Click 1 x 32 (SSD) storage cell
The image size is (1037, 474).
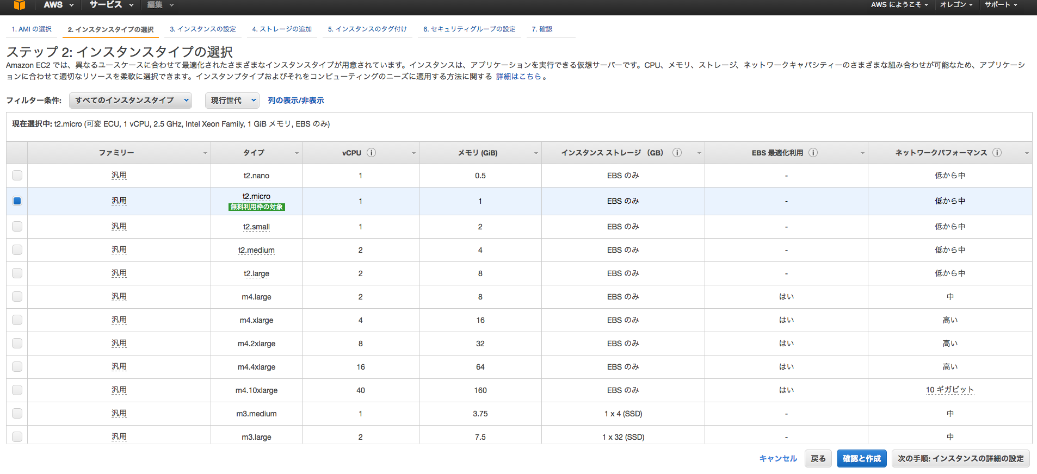[x=624, y=437]
